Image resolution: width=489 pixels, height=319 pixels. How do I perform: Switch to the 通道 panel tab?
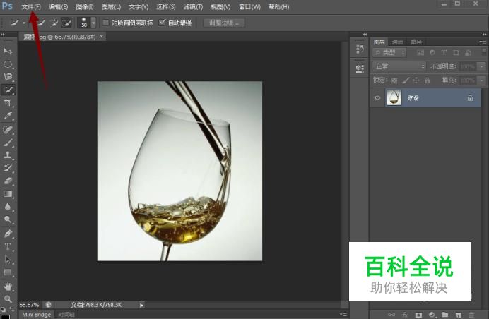[x=397, y=42]
